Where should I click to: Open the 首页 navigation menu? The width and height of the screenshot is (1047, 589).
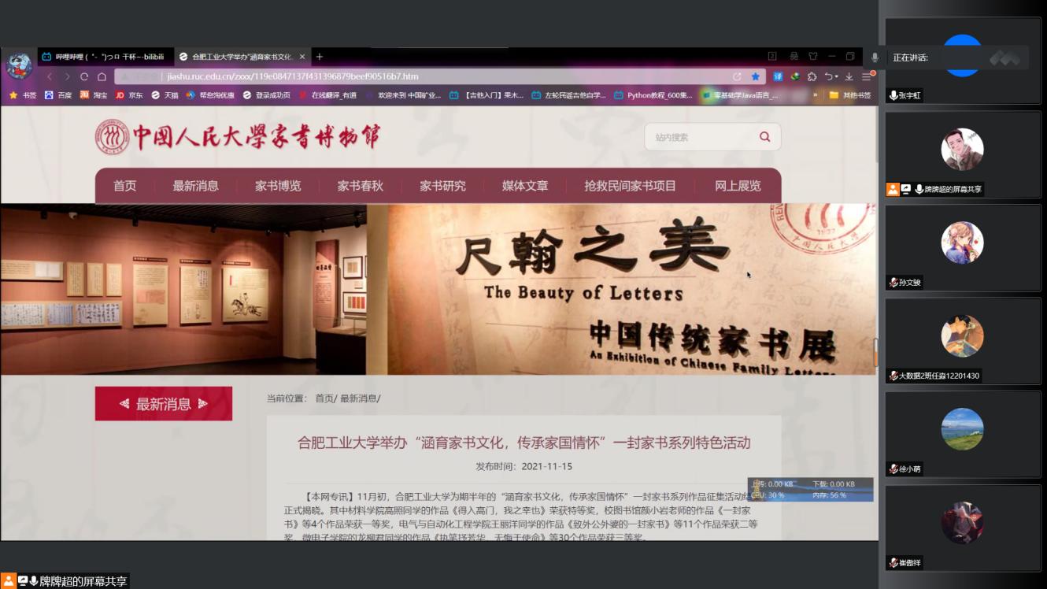[124, 186]
